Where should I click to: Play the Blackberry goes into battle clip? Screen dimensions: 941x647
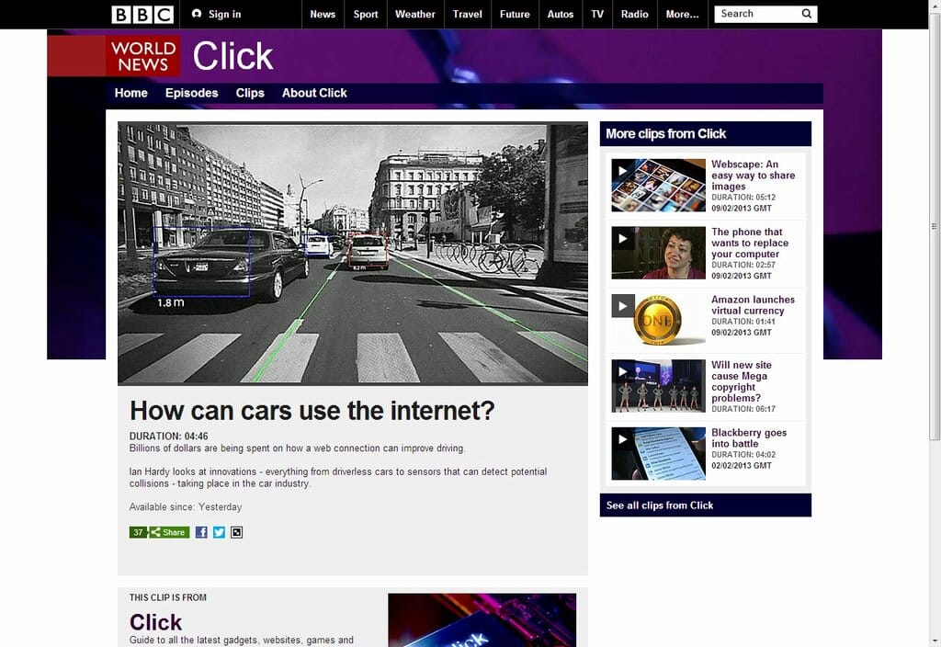(658, 454)
